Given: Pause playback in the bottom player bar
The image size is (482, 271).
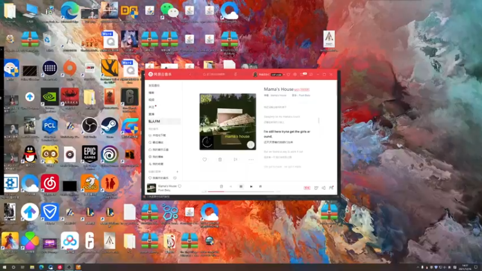Looking at the screenshot, I should [241, 187].
